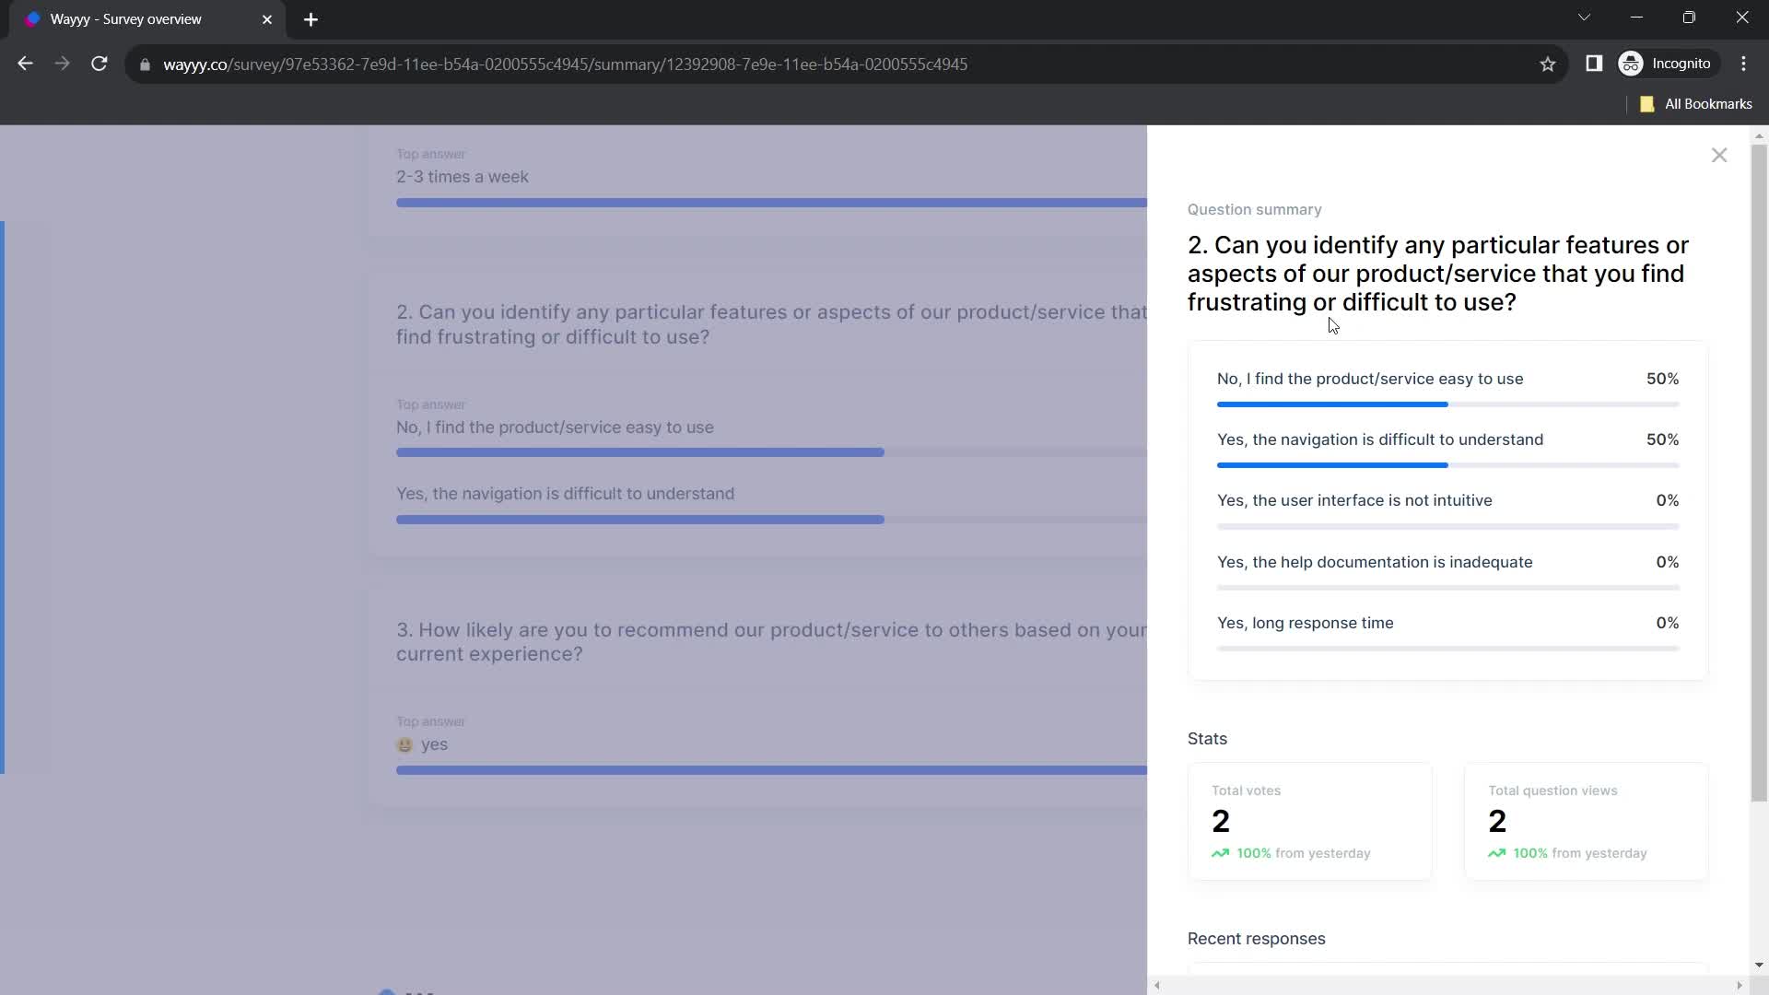Select the Wayyy Survey overview tab

147,19
